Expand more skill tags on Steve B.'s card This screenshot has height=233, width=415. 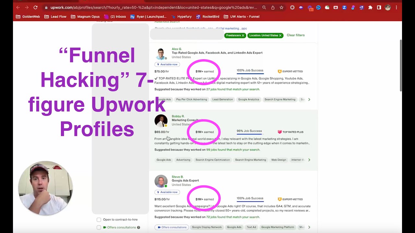click(x=309, y=227)
